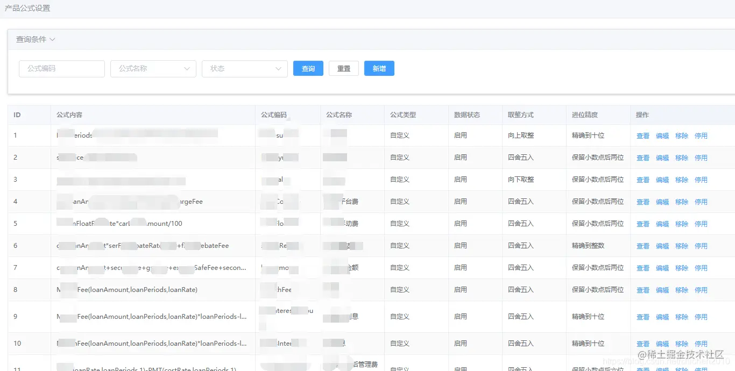Click 移除 link in row 8
The width and height of the screenshot is (735, 371).
682,290
